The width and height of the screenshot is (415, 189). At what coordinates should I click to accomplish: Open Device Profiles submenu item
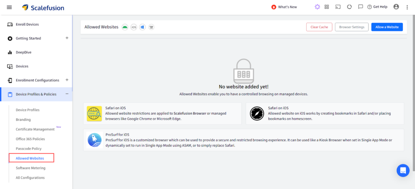pyautogui.click(x=28, y=110)
